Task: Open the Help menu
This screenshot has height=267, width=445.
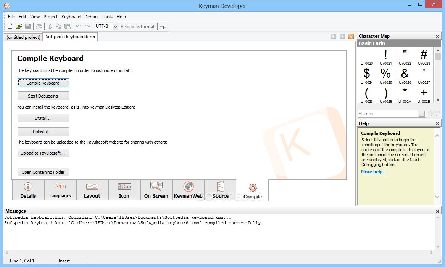Action: pyautogui.click(x=121, y=17)
